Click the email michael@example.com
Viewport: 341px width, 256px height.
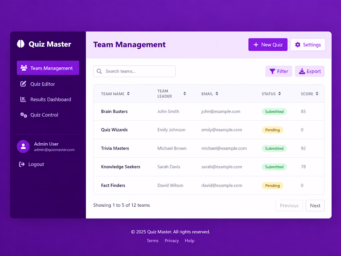pos(224,148)
